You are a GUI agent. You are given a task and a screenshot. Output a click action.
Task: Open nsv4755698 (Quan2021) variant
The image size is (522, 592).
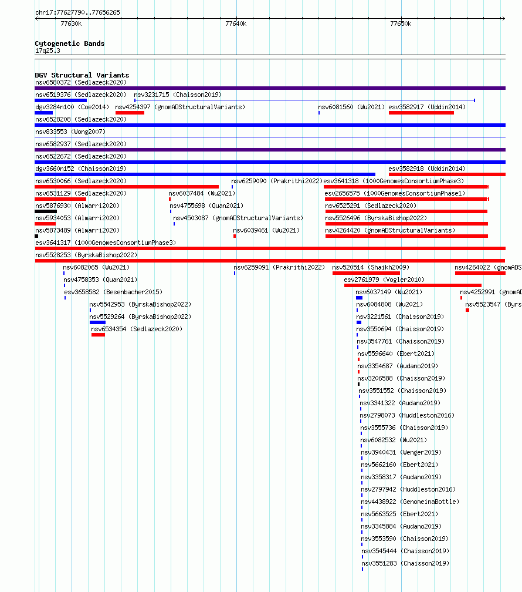click(206, 206)
